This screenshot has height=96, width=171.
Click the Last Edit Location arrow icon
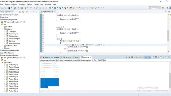point(92,8)
